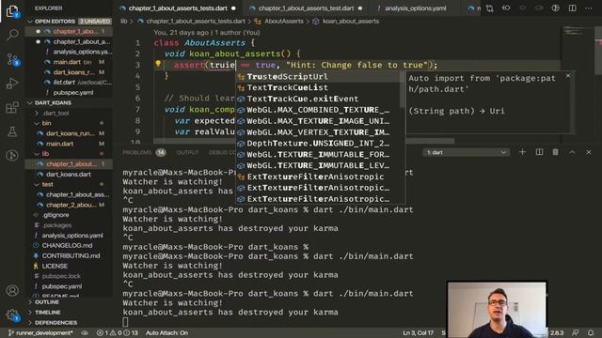The width and height of the screenshot is (602, 338).
Task: Open the Extensions view
Action: (x=12, y=108)
